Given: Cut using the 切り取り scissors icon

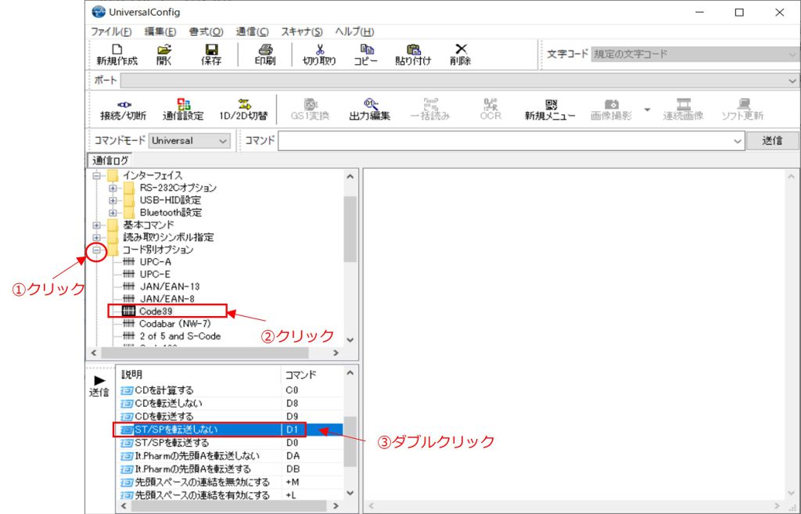Looking at the screenshot, I should (319, 55).
